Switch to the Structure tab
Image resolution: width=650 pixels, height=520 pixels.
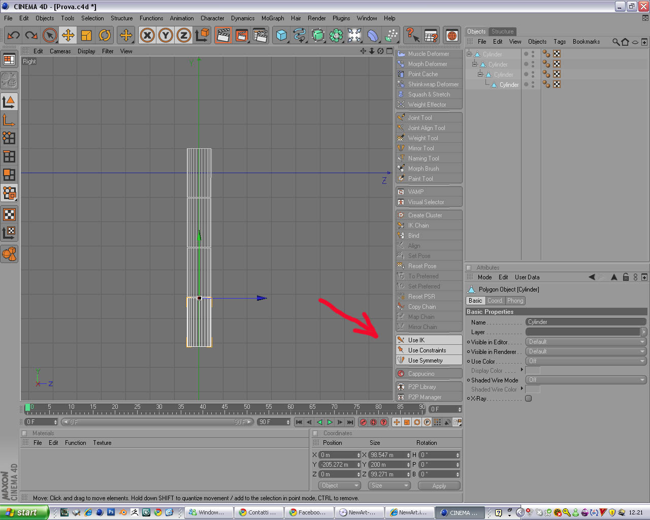coord(503,31)
